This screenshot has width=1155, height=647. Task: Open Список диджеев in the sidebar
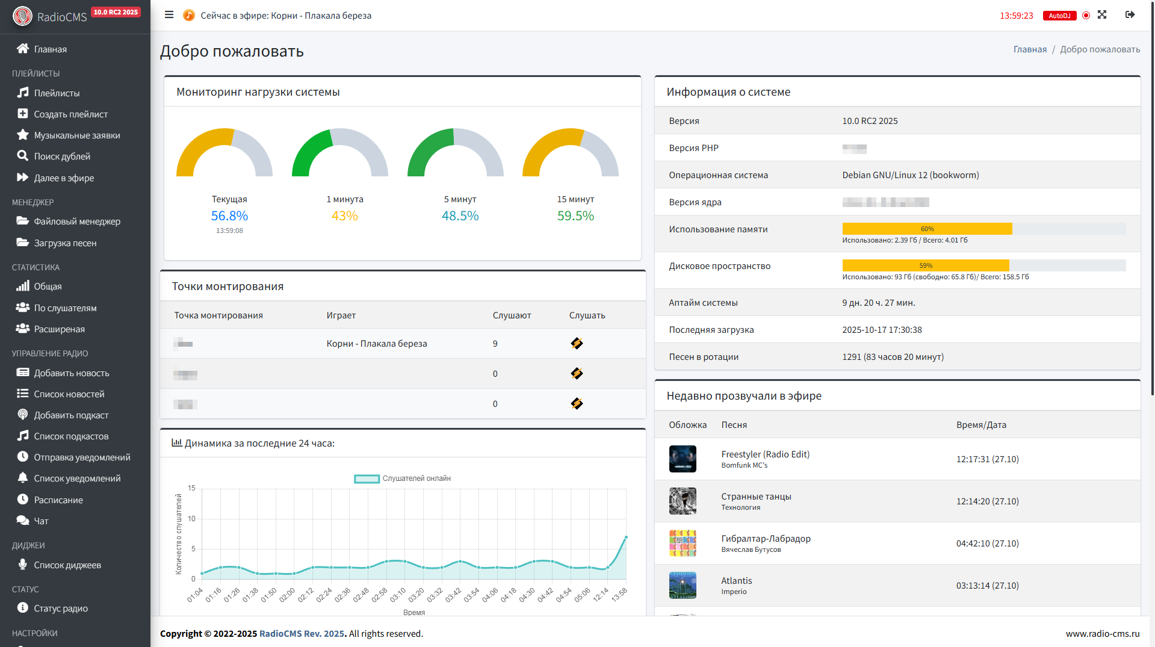(67, 565)
